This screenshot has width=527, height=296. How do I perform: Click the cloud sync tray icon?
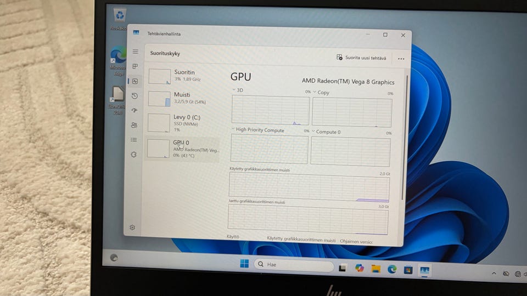tap(506, 274)
